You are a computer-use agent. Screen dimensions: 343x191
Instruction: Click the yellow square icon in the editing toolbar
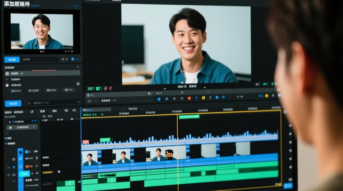(203, 98)
